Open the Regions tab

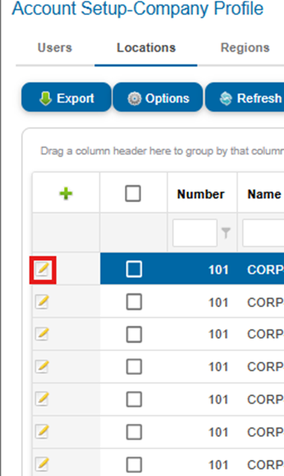point(245,48)
